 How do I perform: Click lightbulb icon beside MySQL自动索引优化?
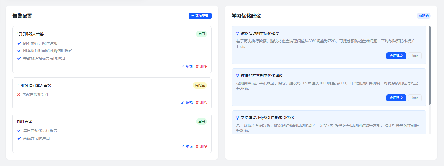(238, 118)
